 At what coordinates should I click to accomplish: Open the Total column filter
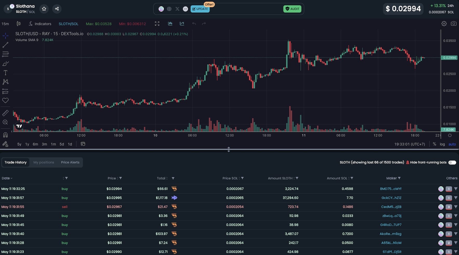pos(173,178)
